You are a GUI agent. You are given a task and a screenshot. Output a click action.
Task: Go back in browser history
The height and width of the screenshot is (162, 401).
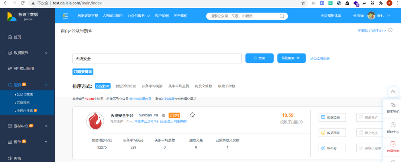point(6,3)
